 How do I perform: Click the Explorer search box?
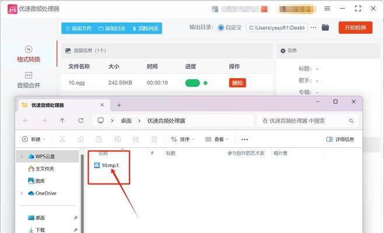click(x=308, y=121)
